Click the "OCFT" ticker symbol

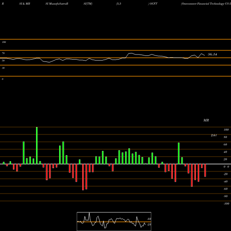coord(153,4)
